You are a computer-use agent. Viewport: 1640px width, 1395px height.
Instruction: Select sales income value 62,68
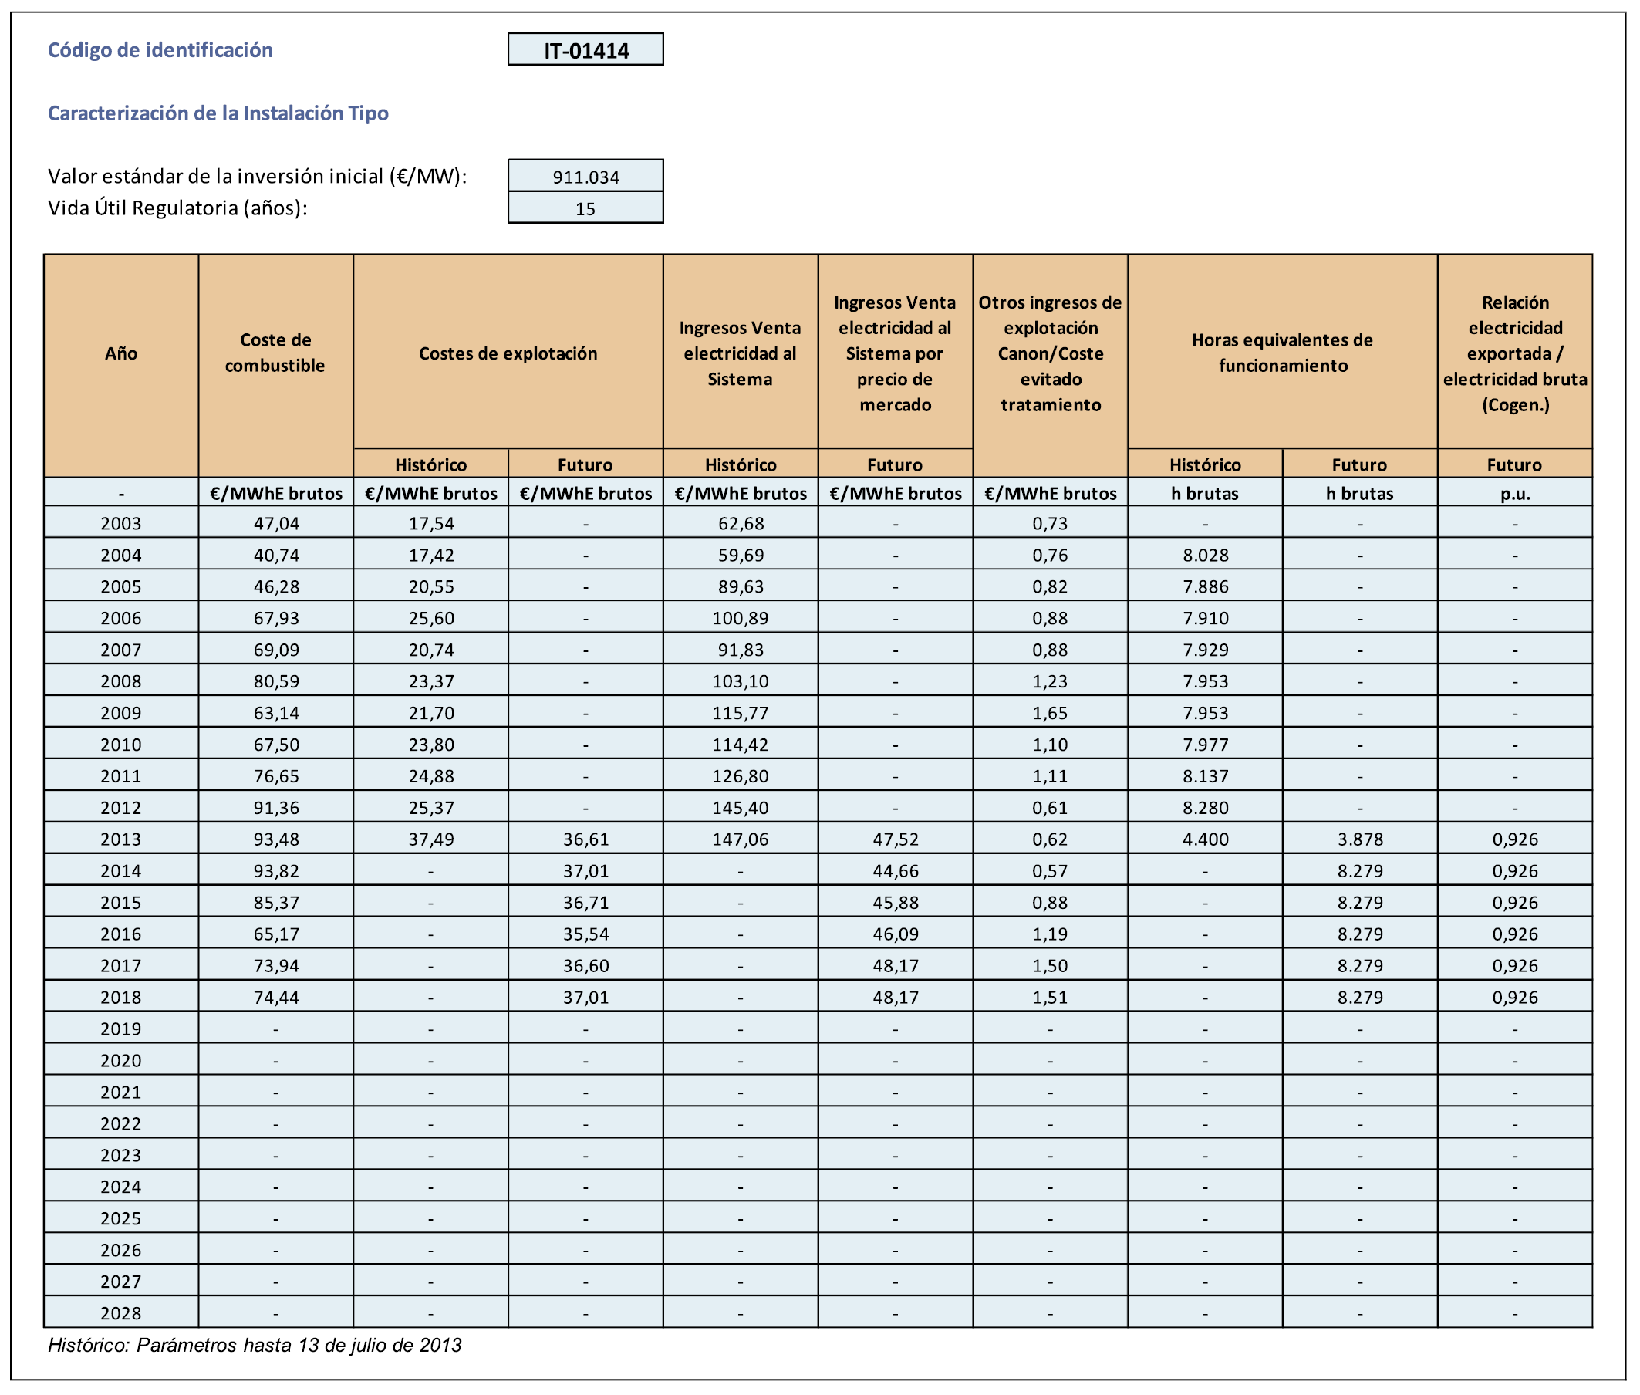click(x=740, y=524)
